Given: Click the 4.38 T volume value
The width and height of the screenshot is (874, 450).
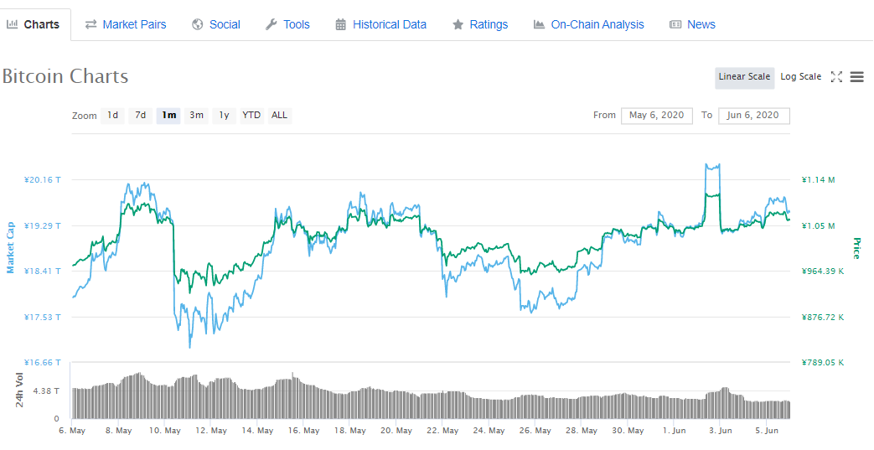Looking at the screenshot, I should [46, 391].
